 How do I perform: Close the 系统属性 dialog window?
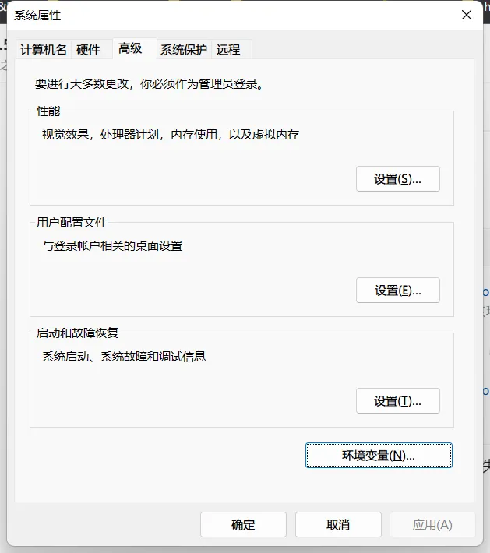point(467,15)
